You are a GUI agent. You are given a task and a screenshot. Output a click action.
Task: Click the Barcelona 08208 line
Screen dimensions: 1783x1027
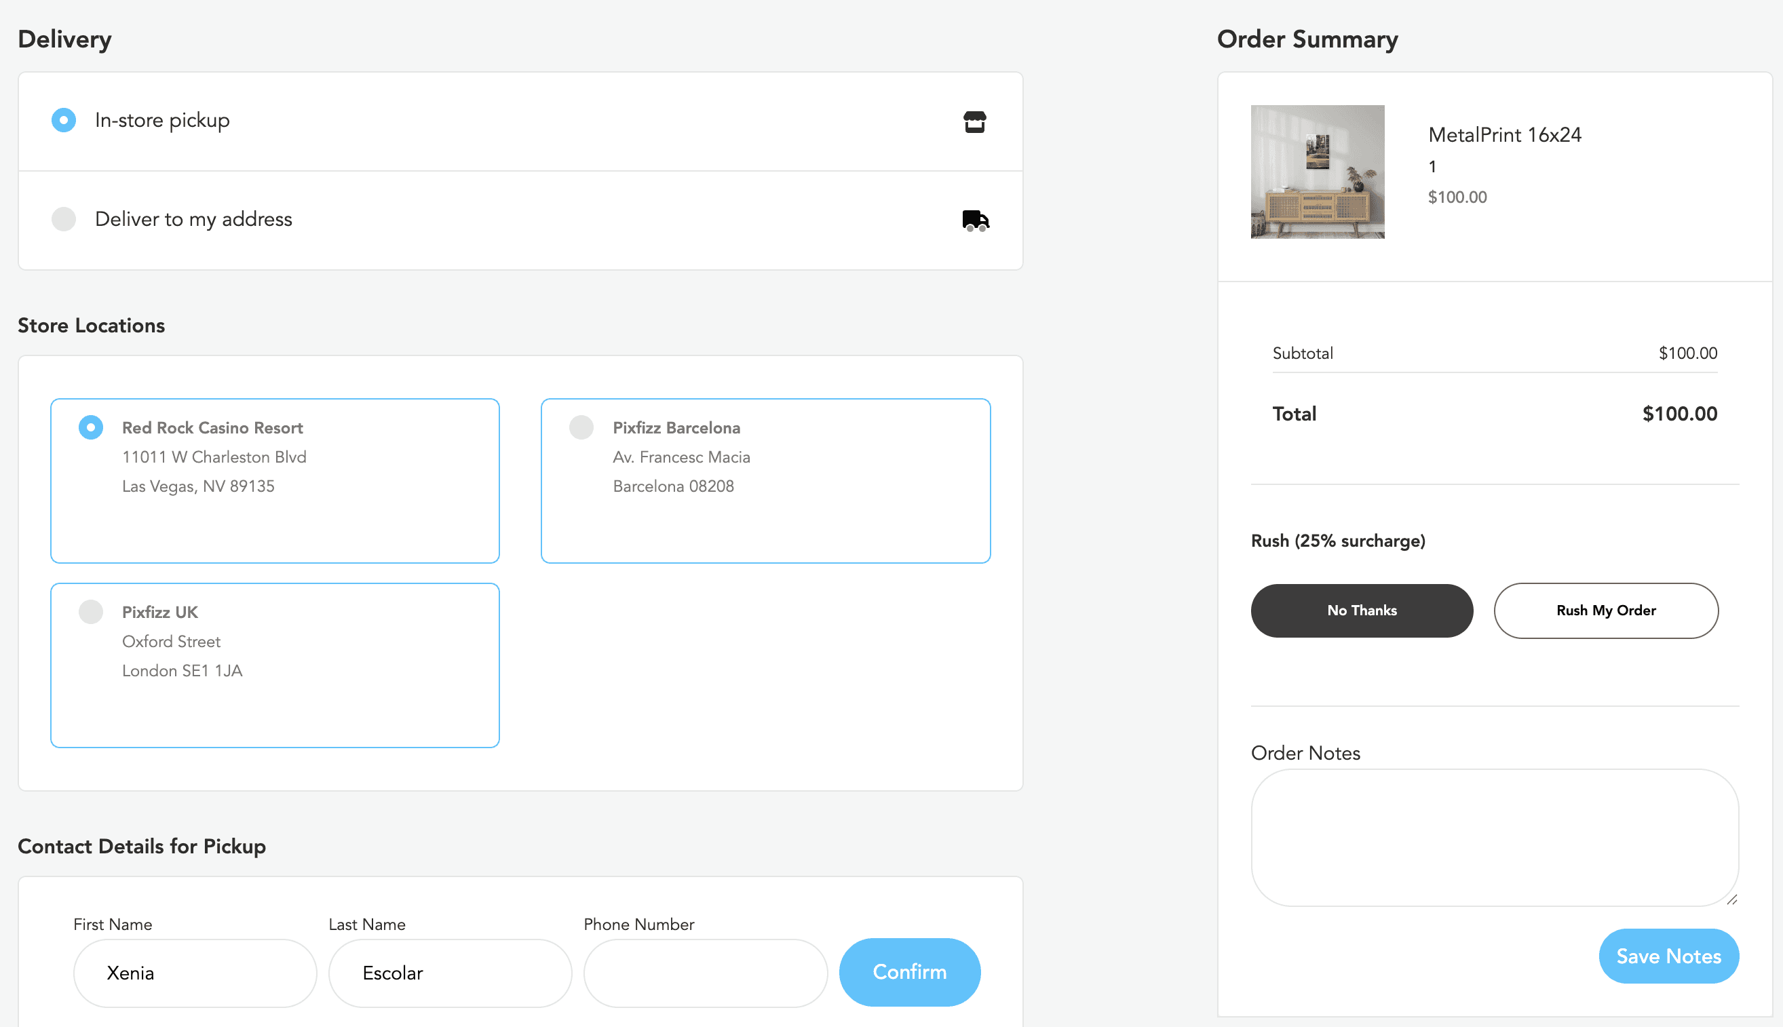[x=673, y=486]
